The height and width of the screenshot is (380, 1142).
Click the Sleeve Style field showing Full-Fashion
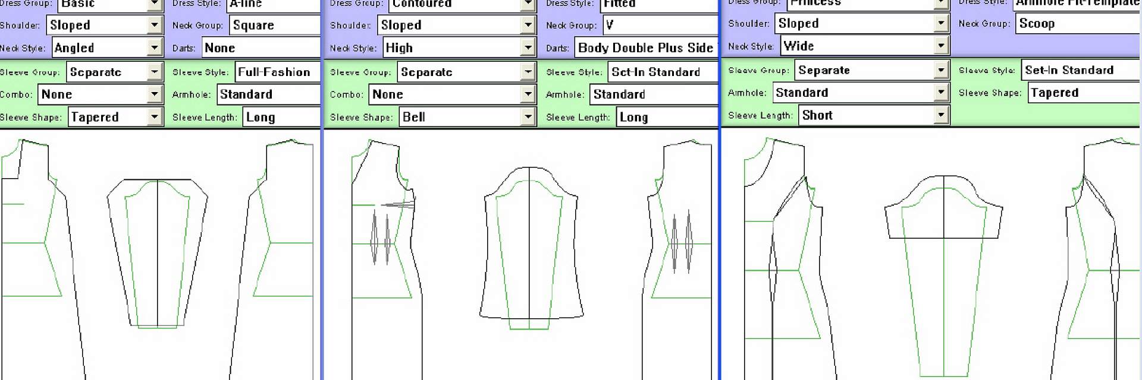[277, 72]
